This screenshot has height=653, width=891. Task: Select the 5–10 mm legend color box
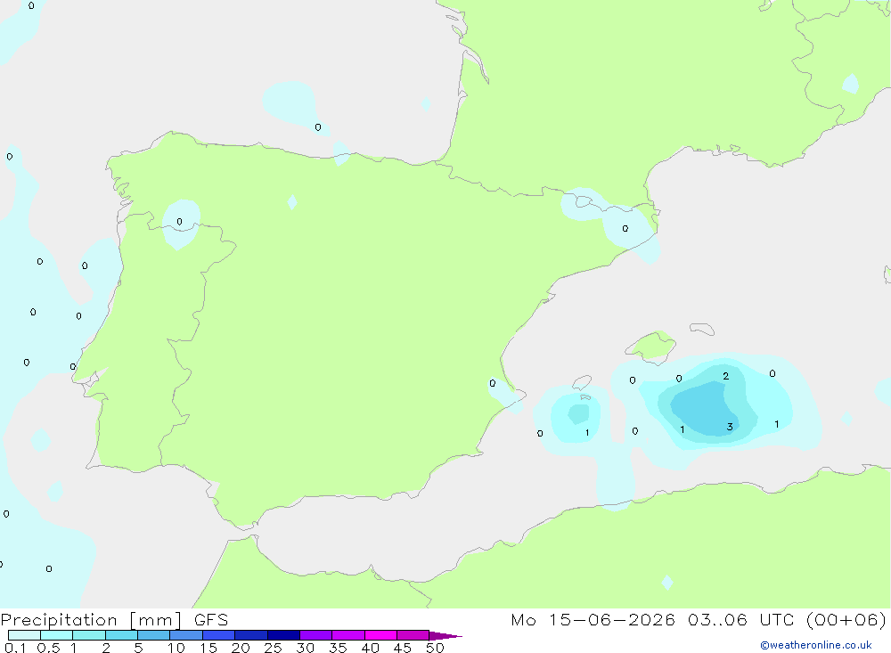pos(154,635)
